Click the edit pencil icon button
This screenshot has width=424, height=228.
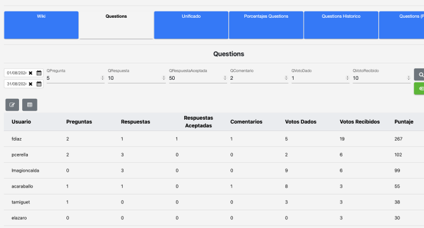click(x=12, y=105)
